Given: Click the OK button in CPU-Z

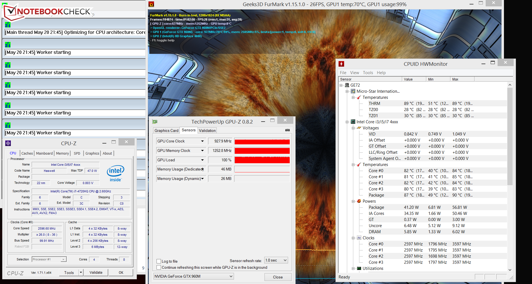Looking at the screenshot, I should (121, 273).
